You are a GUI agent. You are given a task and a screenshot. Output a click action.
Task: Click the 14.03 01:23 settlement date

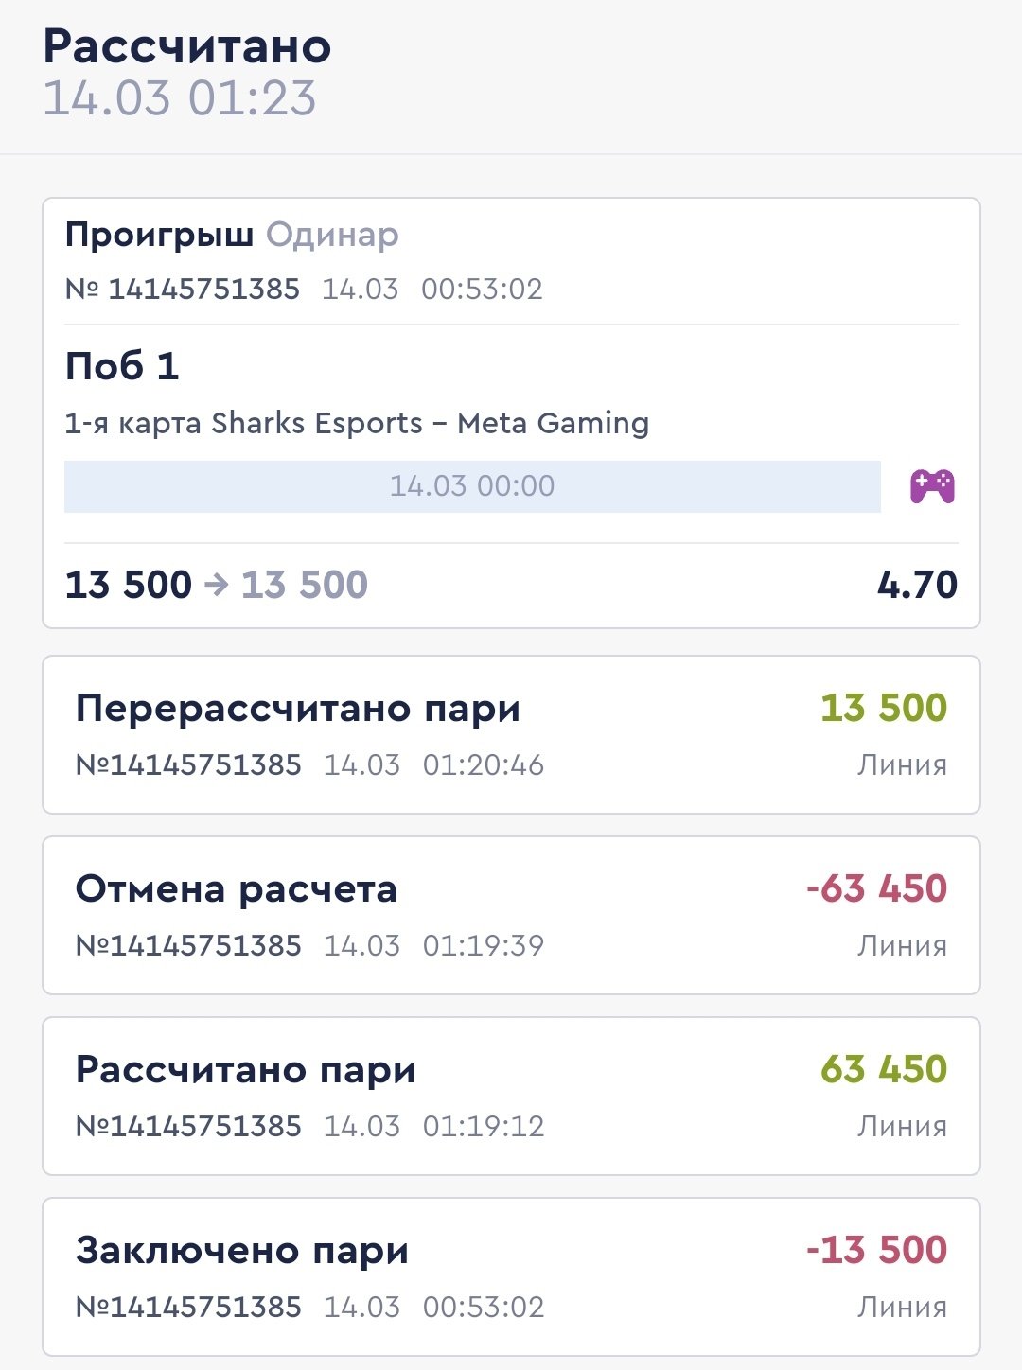180,98
